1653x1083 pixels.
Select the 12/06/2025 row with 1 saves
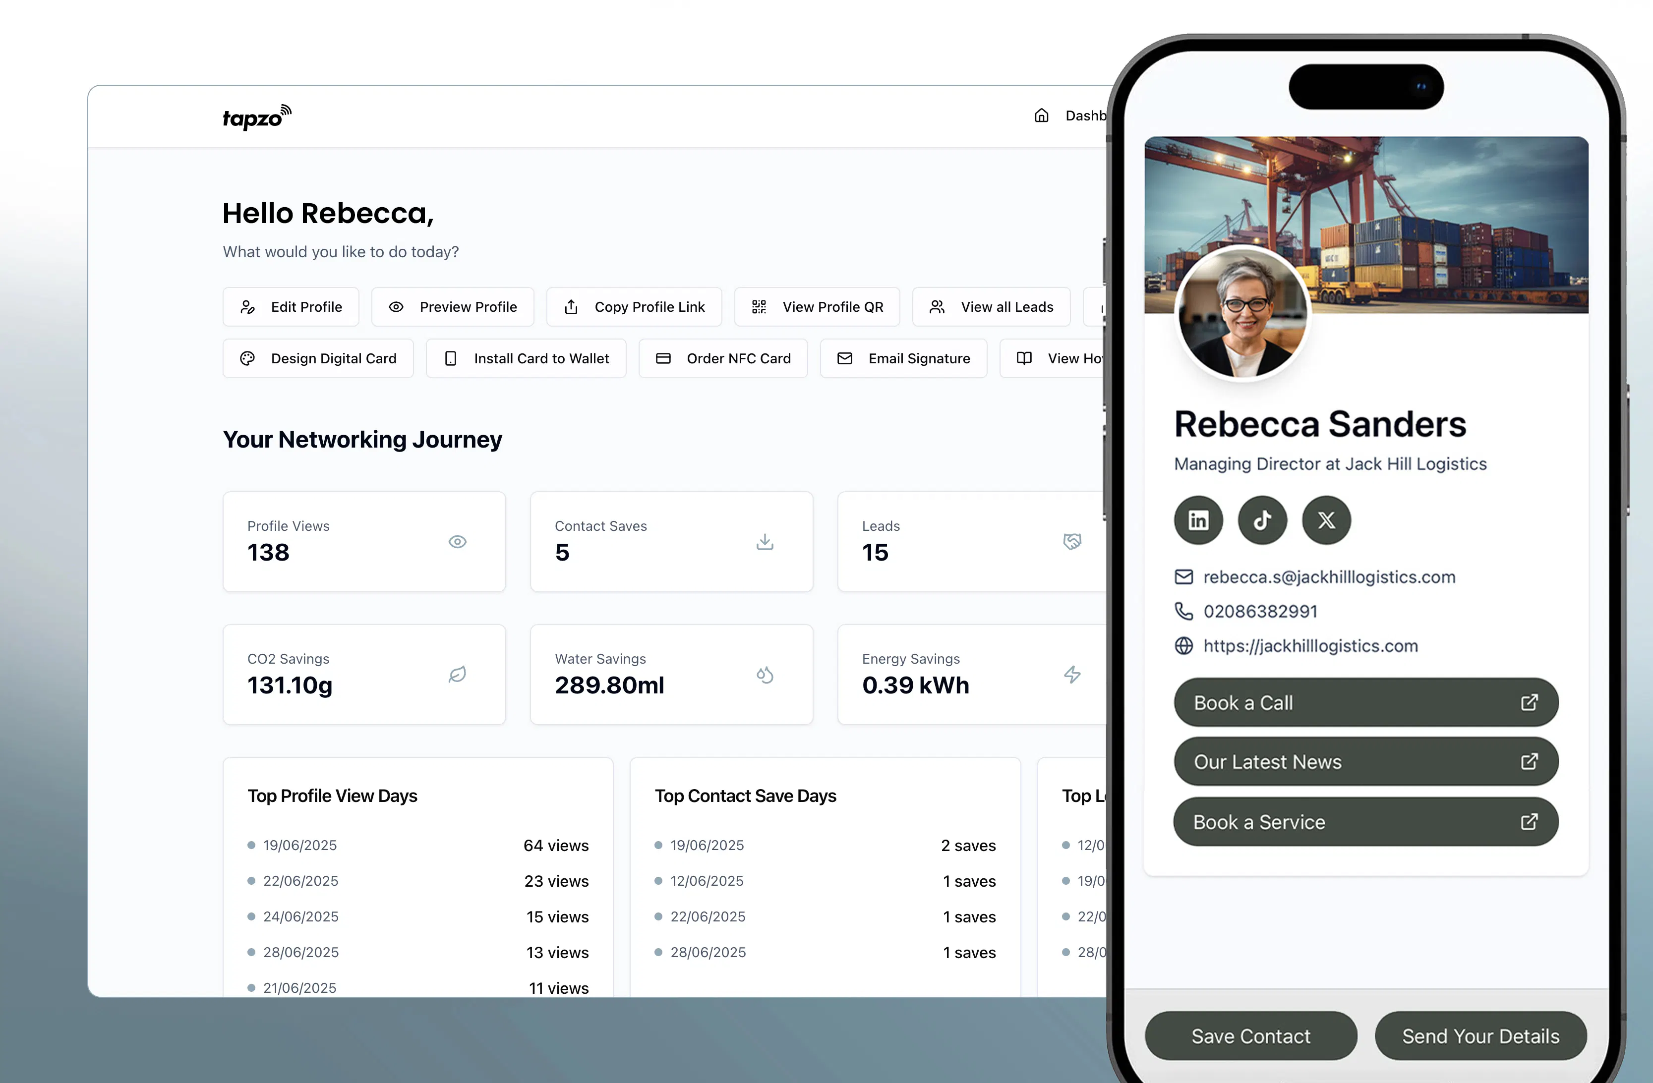(x=825, y=881)
